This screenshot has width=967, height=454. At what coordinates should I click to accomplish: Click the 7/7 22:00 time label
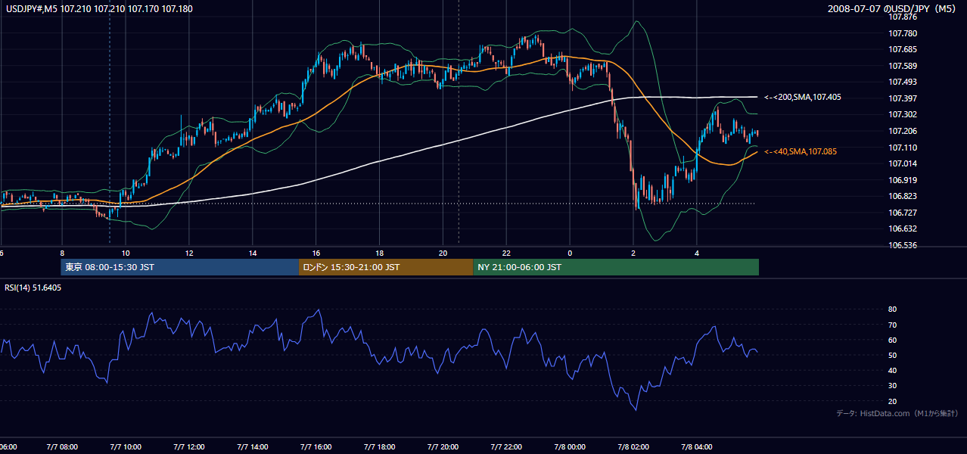click(507, 447)
